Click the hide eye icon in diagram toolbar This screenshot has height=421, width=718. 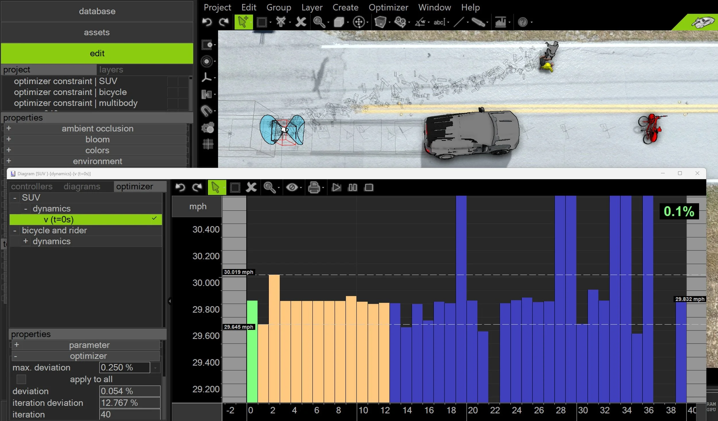(292, 188)
